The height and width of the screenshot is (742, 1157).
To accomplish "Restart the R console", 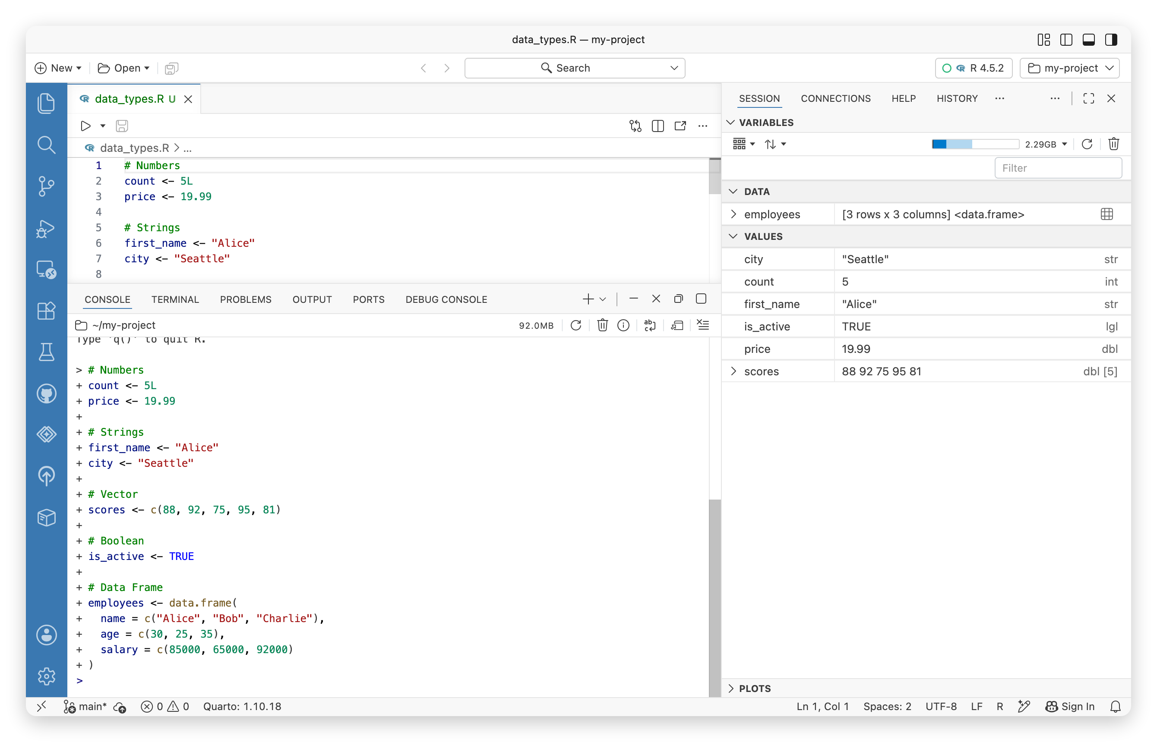I will [575, 325].
